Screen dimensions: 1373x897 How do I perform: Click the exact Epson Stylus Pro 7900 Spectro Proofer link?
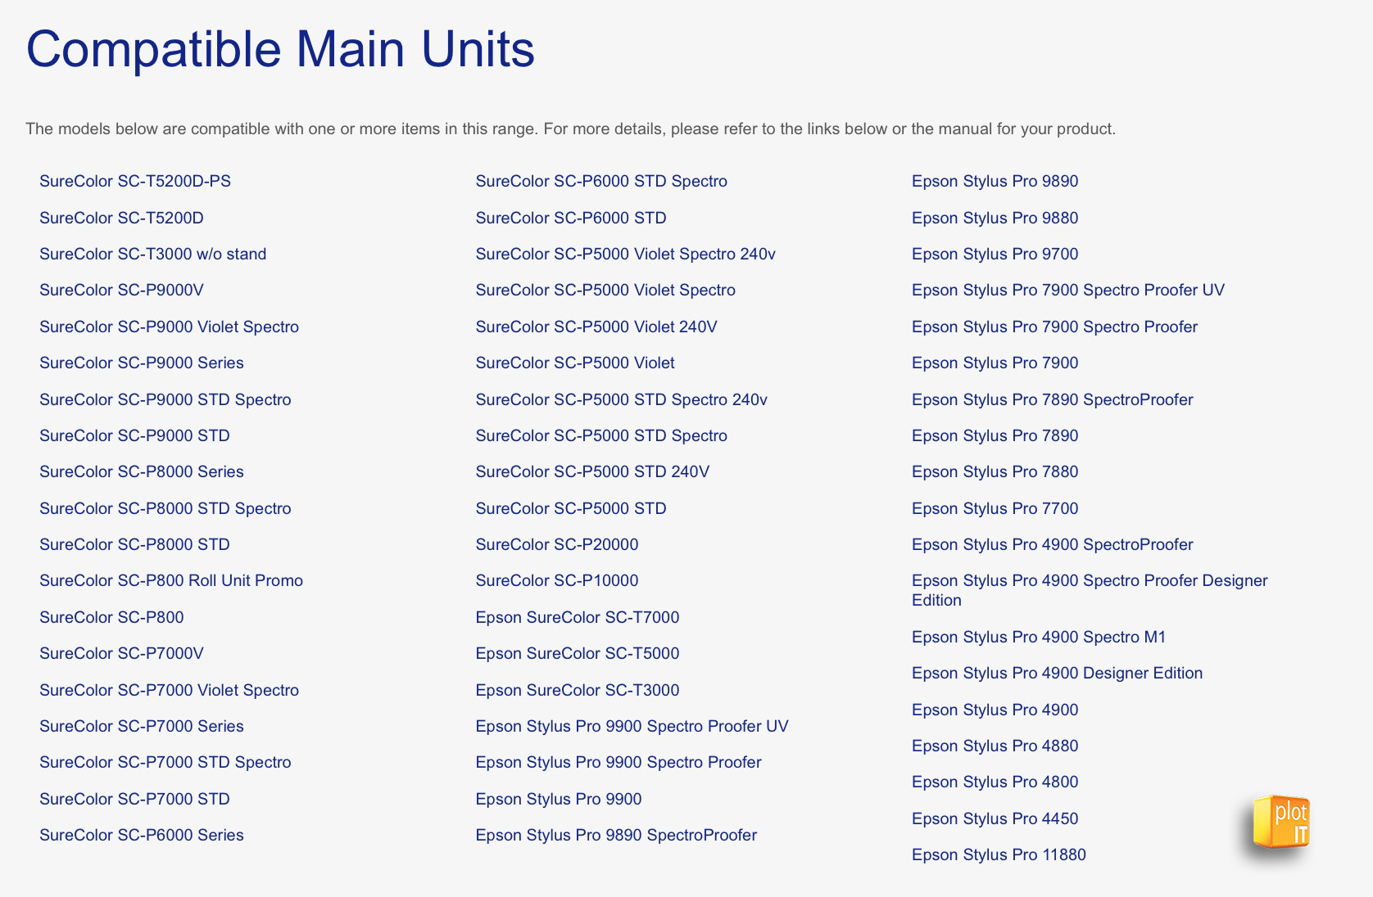click(1055, 327)
